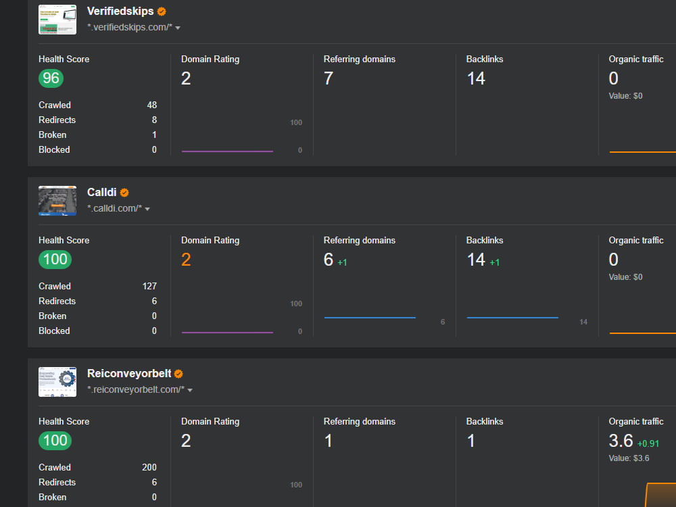Click Calldi Blocked count 0
This screenshot has width=676, height=507.
pyautogui.click(x=154, y=331)
